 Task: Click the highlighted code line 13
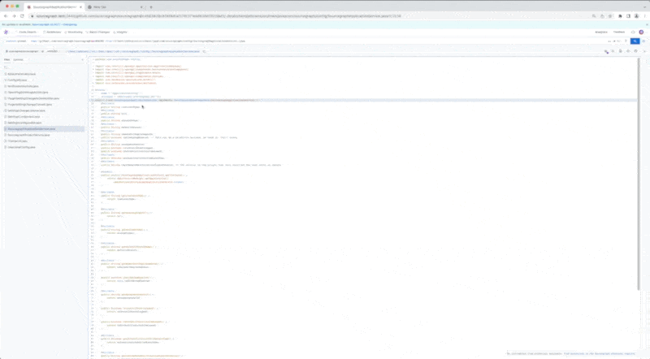click(x=364, y=101)
